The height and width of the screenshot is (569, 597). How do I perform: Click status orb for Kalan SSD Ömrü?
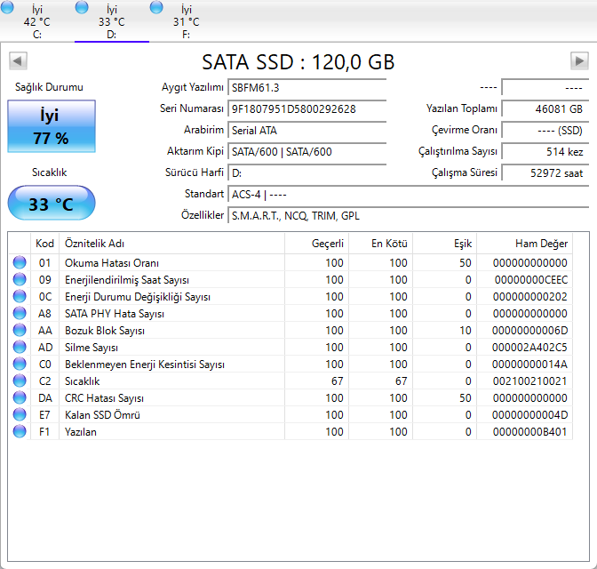[20, 415]
